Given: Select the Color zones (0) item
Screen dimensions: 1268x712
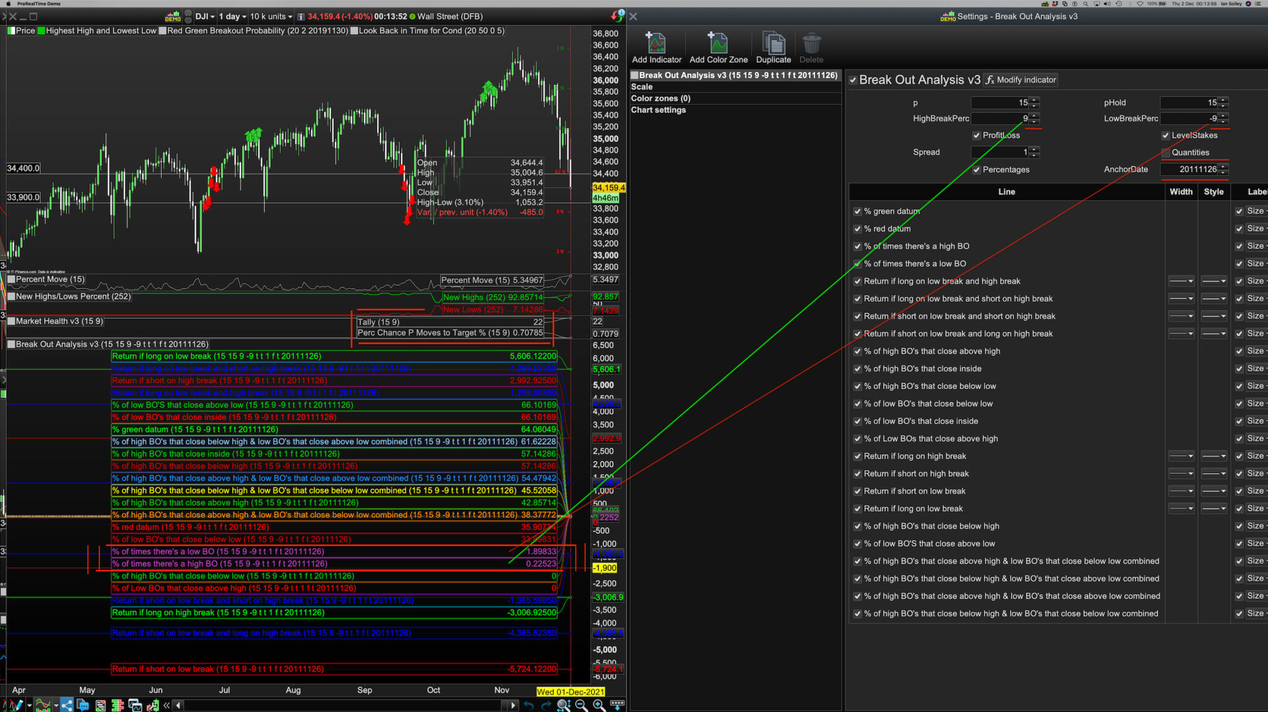Looking at the screenshot, I should [x=661, y=98].
